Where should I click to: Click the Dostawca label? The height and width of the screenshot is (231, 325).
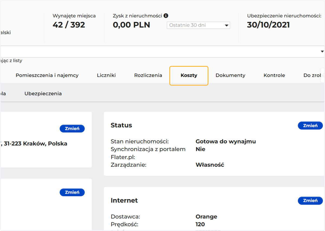[x=125, y=217]
